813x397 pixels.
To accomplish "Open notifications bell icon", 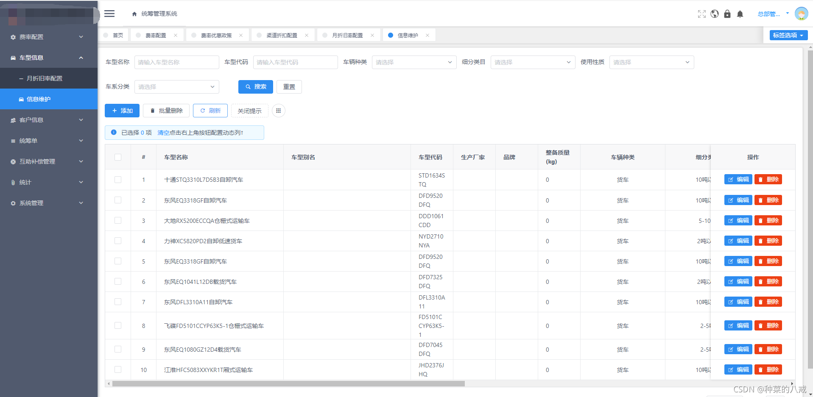I will (x=740, y=14).
